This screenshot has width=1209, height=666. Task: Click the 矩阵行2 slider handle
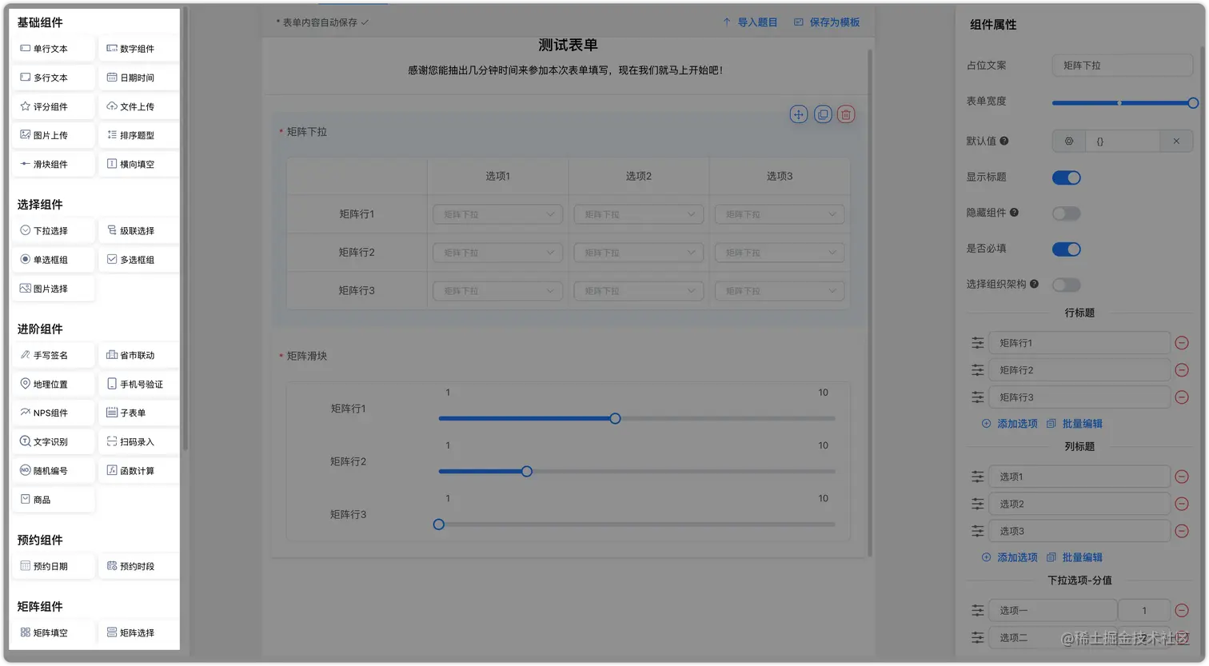click(x=526, y=471)
